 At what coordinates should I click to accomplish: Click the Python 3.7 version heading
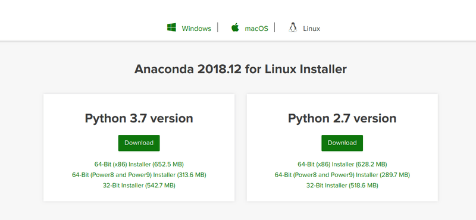point(139,118)
